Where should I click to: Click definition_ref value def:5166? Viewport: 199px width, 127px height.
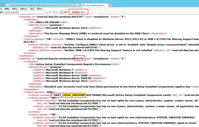pos(74,48)
